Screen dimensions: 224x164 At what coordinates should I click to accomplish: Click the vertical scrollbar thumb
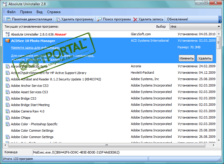[x=219, y=43]
